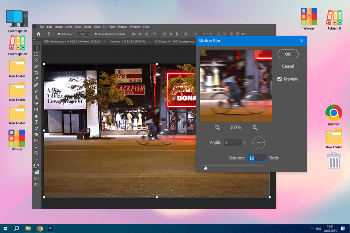The height and width of the screenshot is (233, 350).
Task: Open the File menu
Action: [x=42, y=27]
